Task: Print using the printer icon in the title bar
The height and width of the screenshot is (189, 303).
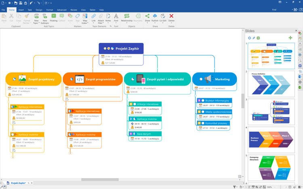Action: click(x=25, y=3)
